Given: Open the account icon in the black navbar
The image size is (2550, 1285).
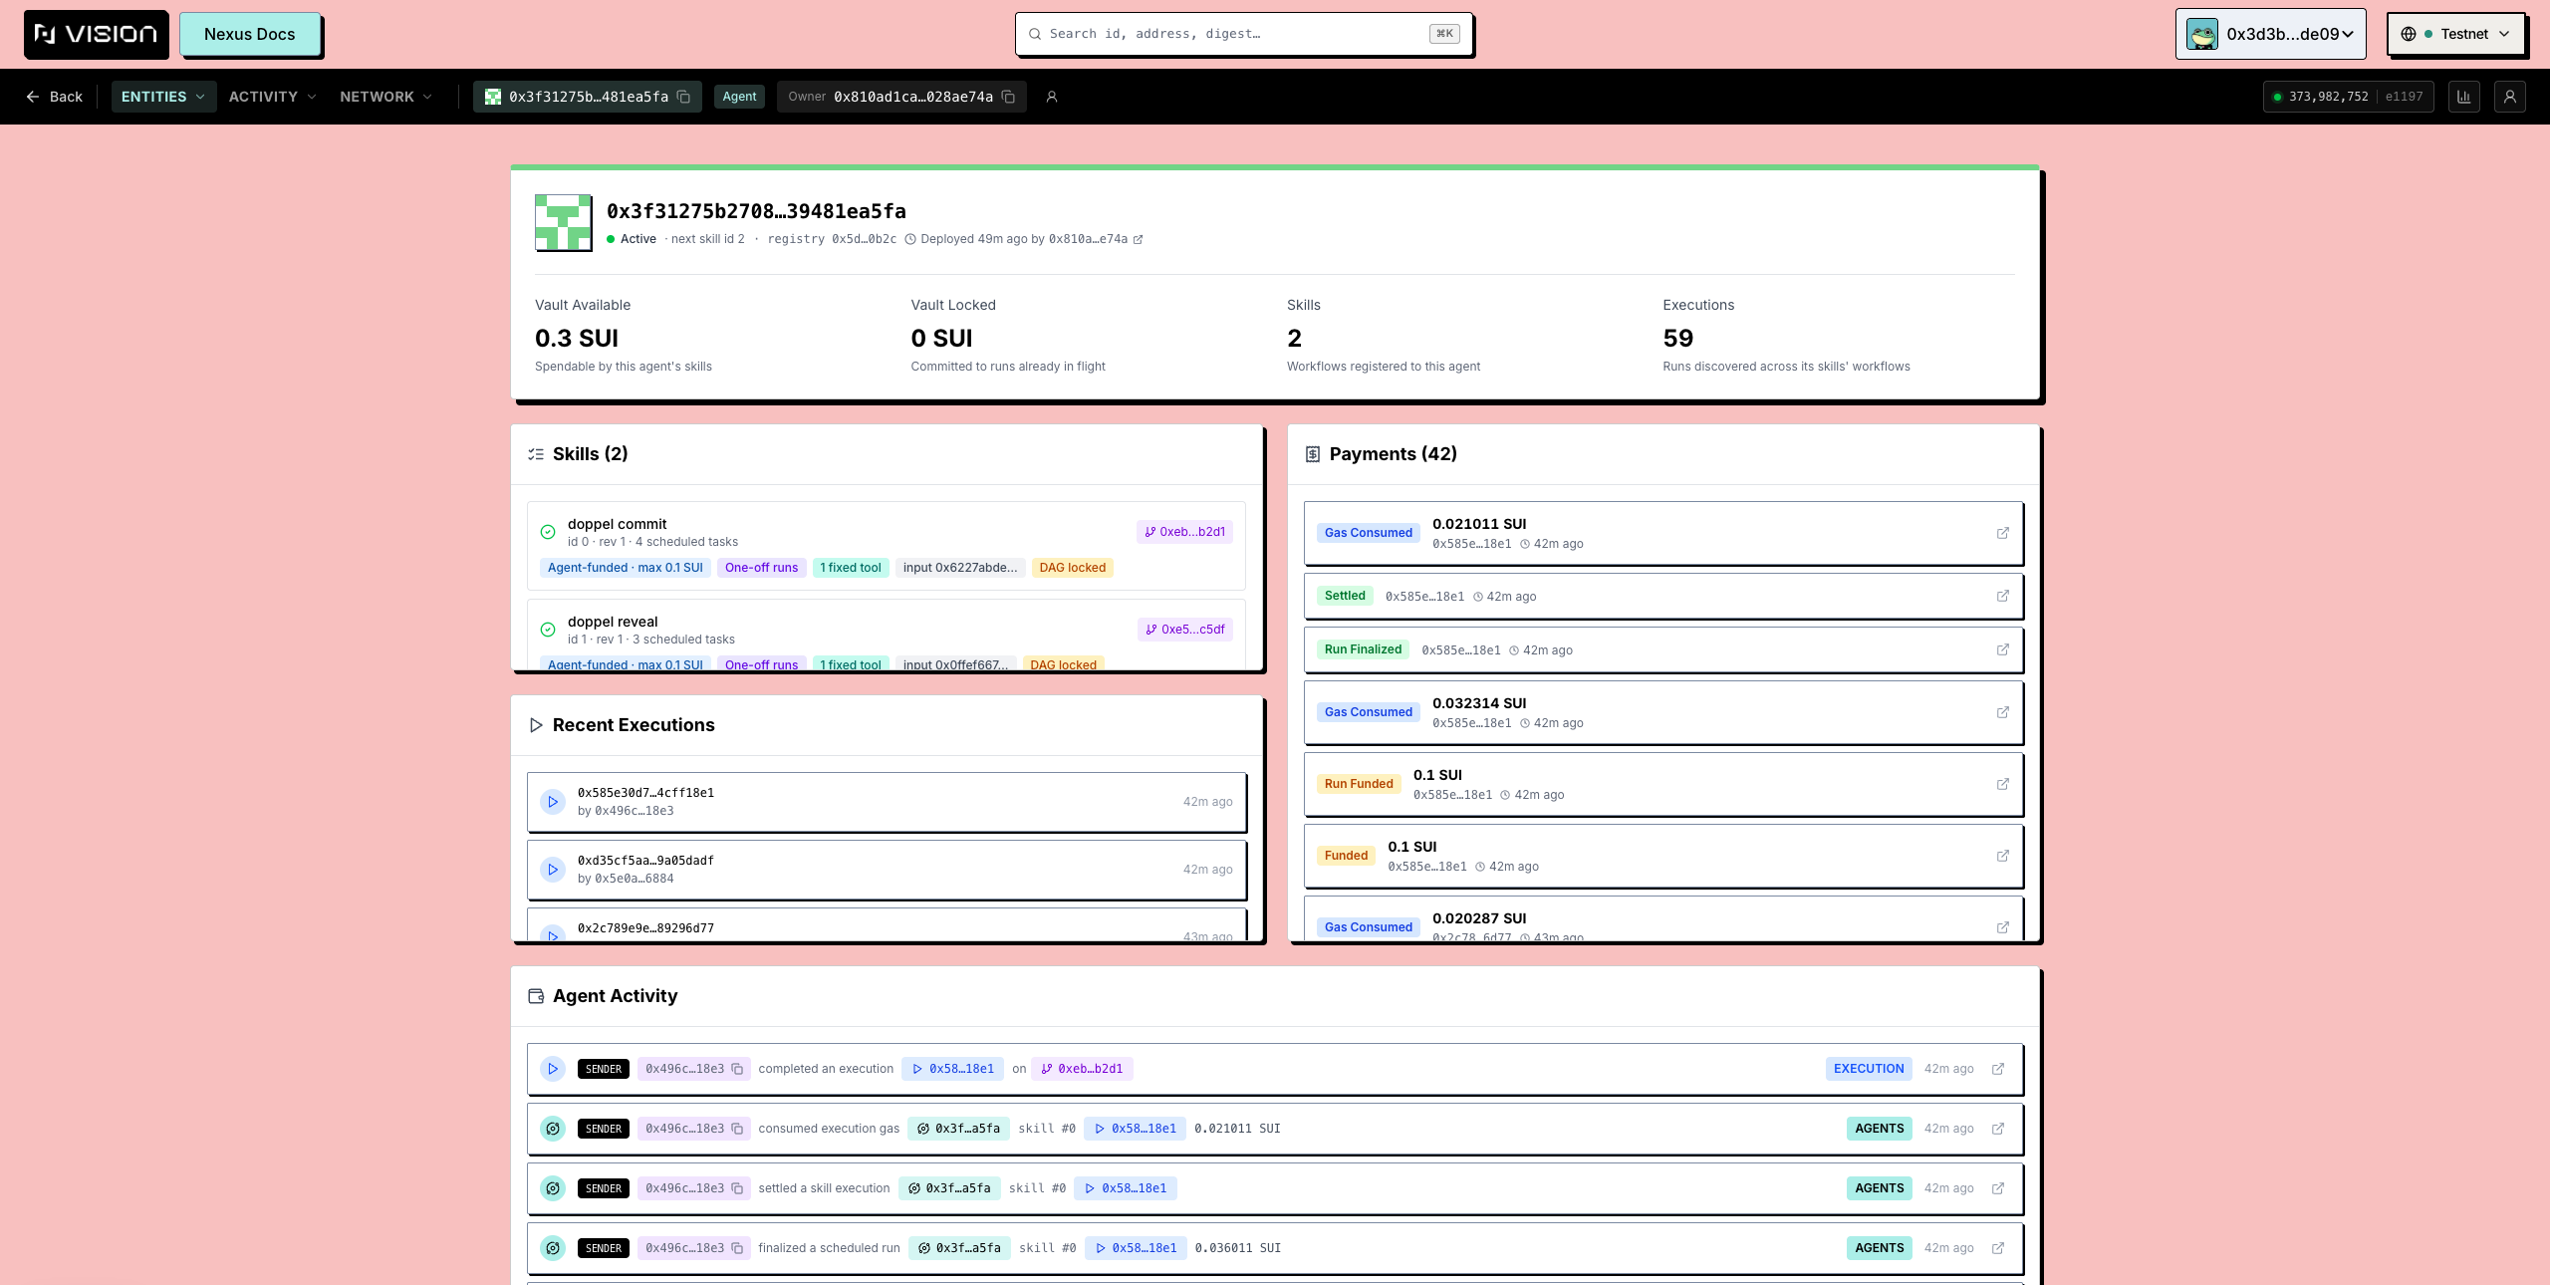Looking at the screenshot, I should tap(2510, 97).
